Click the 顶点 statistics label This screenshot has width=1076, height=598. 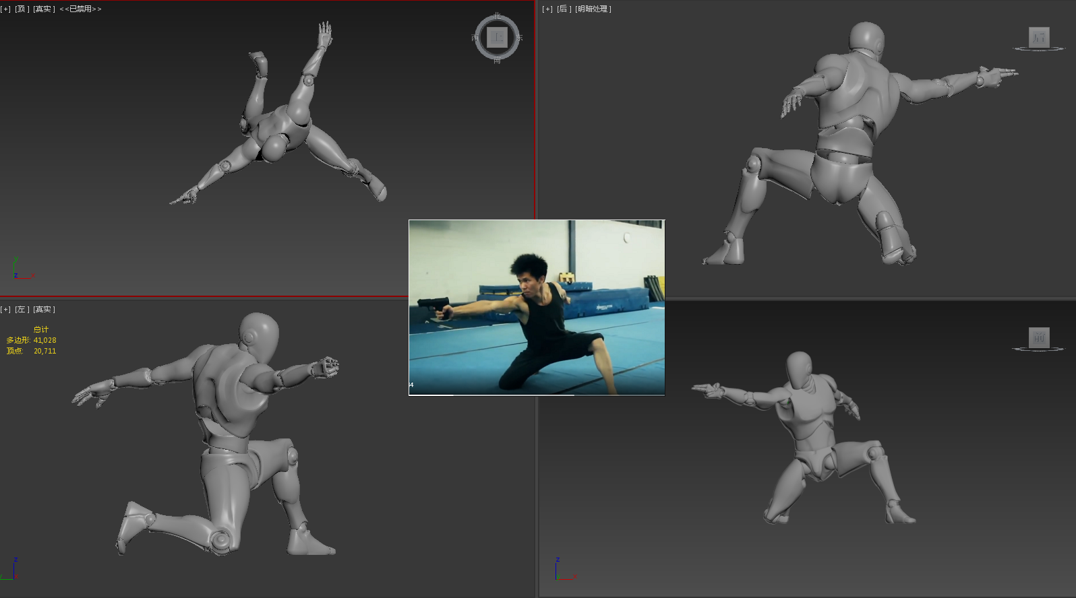click(x=15, y=352)
